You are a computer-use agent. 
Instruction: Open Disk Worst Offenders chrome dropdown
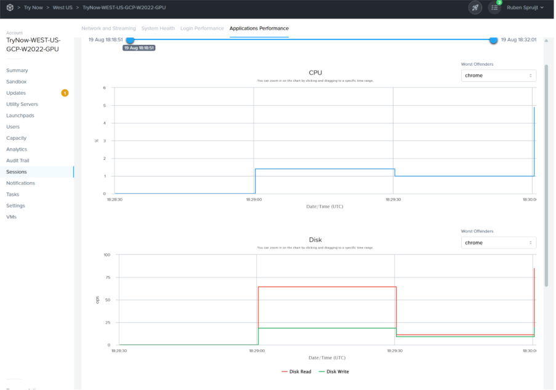pyautogui.click(x=498, y=243)
